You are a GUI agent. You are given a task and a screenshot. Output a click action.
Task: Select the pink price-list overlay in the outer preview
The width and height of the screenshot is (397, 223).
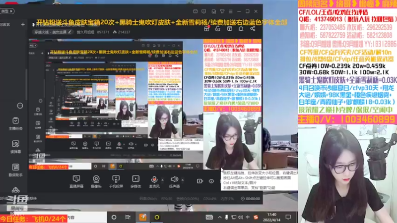tap(232, 75)
